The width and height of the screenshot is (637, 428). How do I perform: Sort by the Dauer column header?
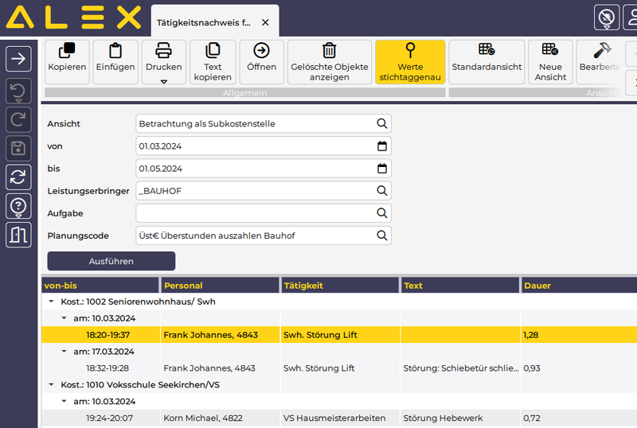pos(577,285)
